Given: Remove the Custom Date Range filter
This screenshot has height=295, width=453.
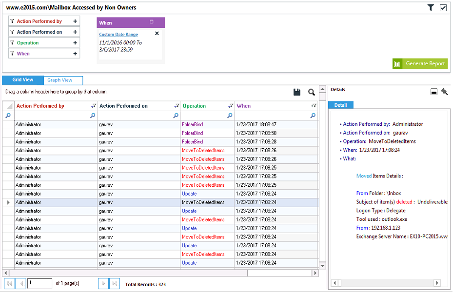Looking at the screenshot, I should pos(157,33).
